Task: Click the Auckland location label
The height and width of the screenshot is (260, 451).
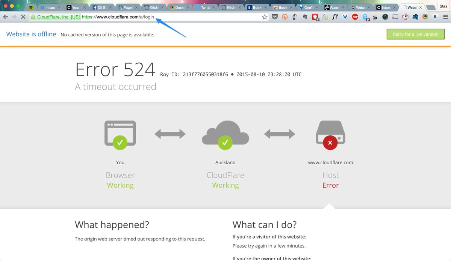Action: [x=225, y=162]
